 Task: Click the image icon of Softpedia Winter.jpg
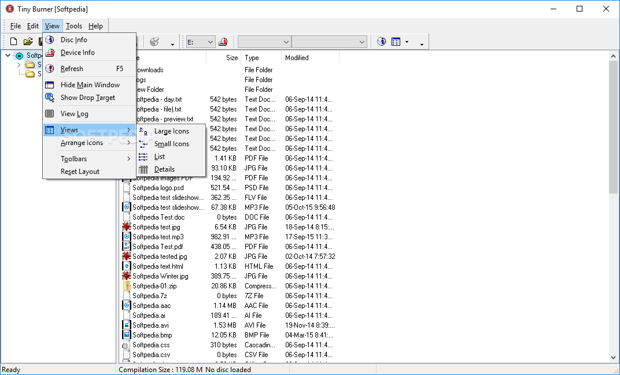pos(127,276)
